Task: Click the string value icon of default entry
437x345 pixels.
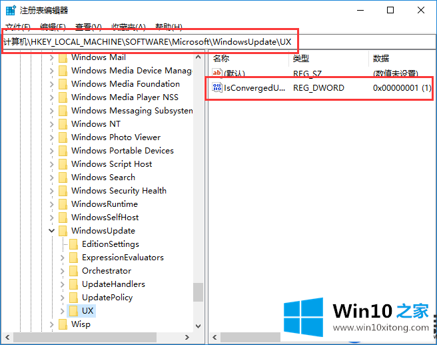Action: point(217,73)
